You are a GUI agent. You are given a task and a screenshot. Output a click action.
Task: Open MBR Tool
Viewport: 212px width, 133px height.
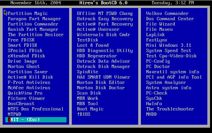coord(88,103)
